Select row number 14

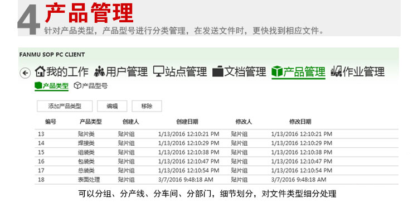[x=216, y=143]
